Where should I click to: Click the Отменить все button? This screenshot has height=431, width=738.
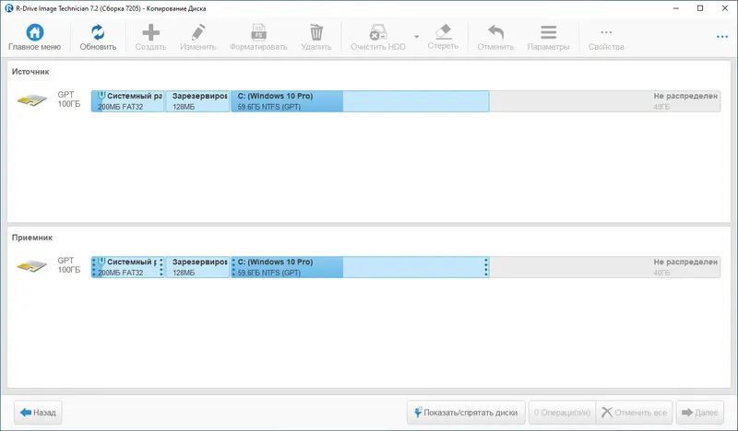[634, 413]
